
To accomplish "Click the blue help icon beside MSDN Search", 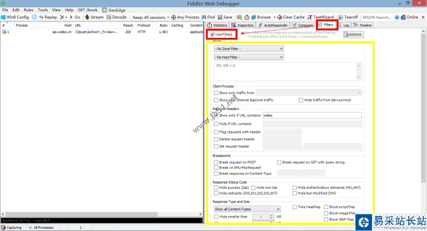I will [x=397, y=17].
